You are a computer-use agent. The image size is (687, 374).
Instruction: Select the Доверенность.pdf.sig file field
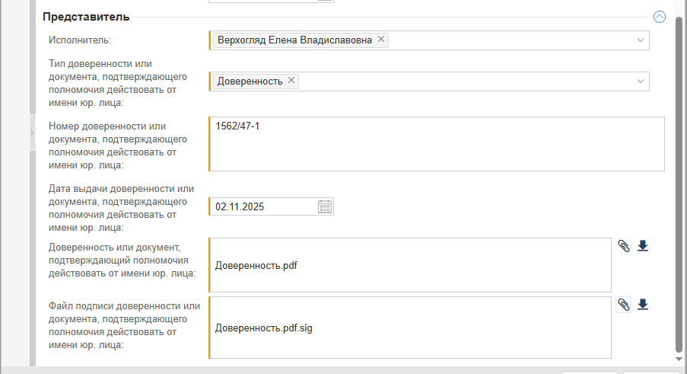point(411,328)
